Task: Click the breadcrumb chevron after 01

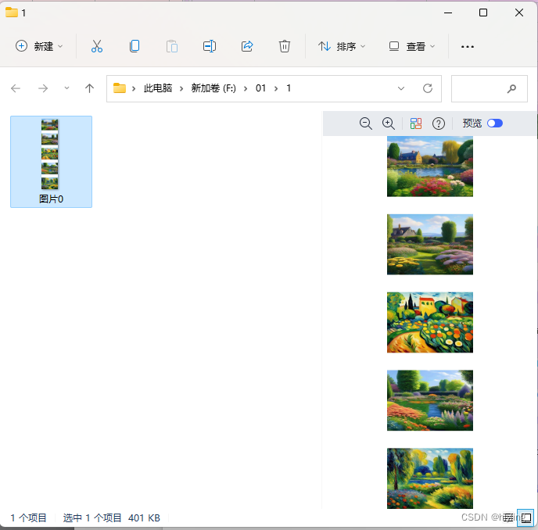Action: pyautogui.click(x=276, y=88)
